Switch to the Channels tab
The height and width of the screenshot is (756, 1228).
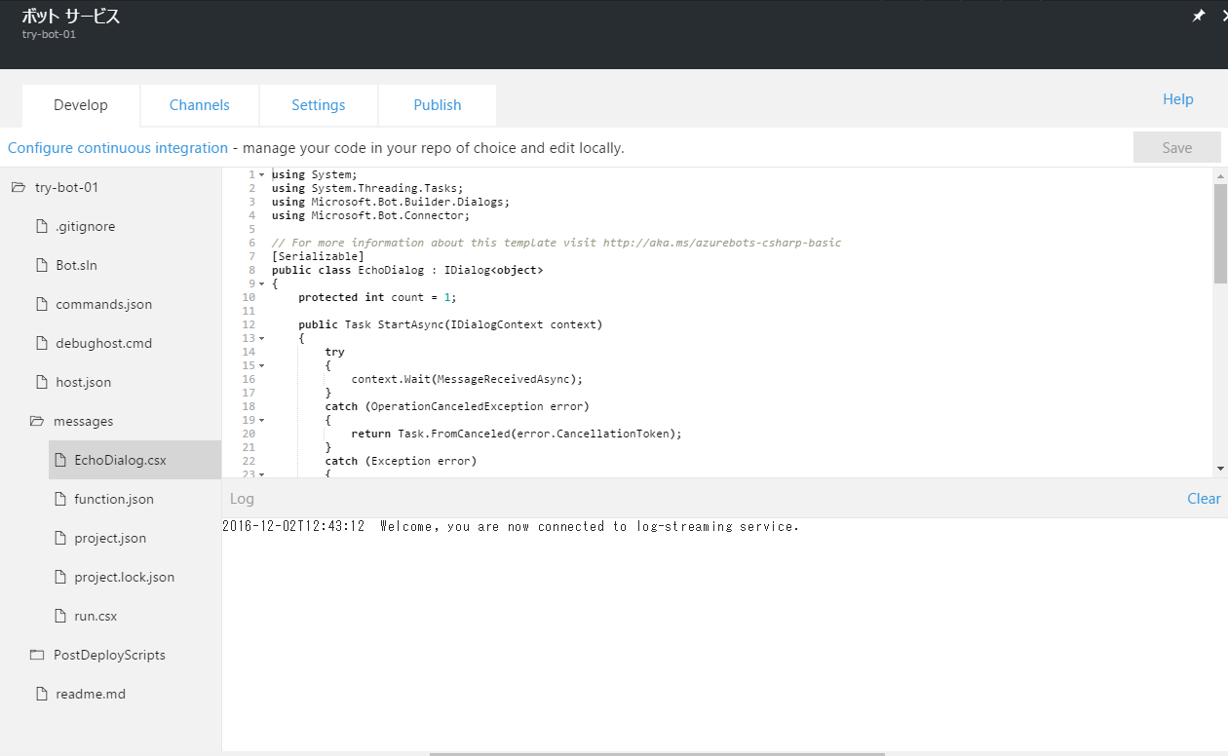(199, 104)
